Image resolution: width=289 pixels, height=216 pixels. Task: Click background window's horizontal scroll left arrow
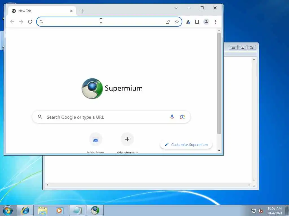(47, 185)
